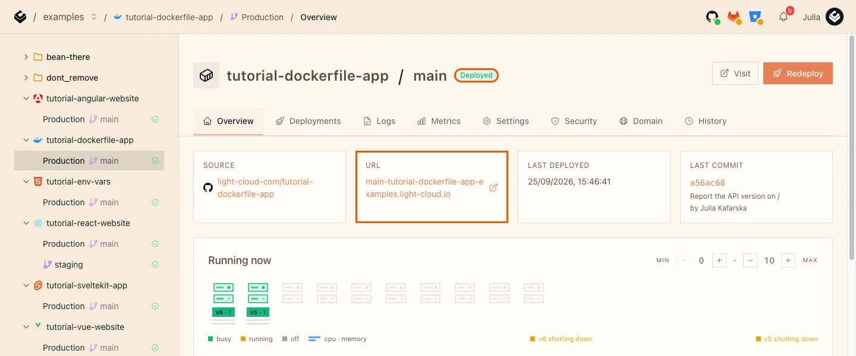Switch to the Metrics tab

[x=439, y=121]
